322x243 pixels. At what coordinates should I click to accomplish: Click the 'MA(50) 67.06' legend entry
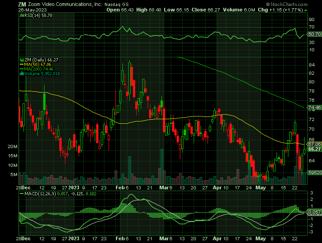pos(38,65)
